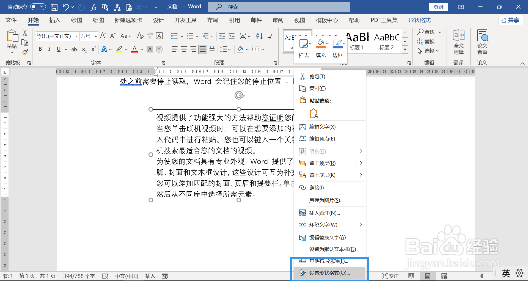Toggle character shading button
Screen dimensions: 528x281
point(150,49)
